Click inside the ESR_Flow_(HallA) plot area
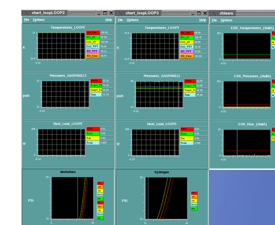The height and width of the screenshot is (225, 275). [x=247, y=143]
